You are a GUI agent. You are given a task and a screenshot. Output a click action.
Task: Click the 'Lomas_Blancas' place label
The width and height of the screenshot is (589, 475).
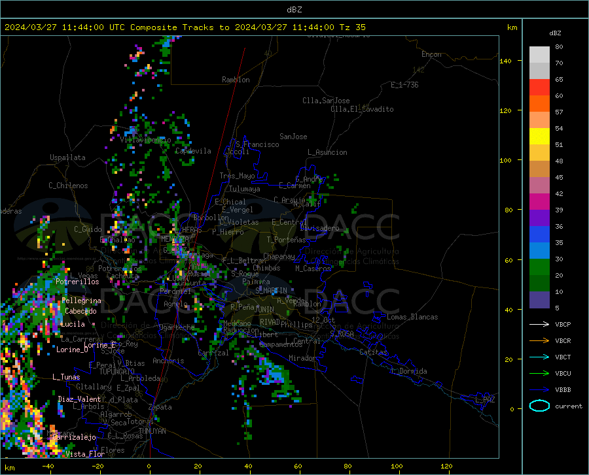point(412,317)
